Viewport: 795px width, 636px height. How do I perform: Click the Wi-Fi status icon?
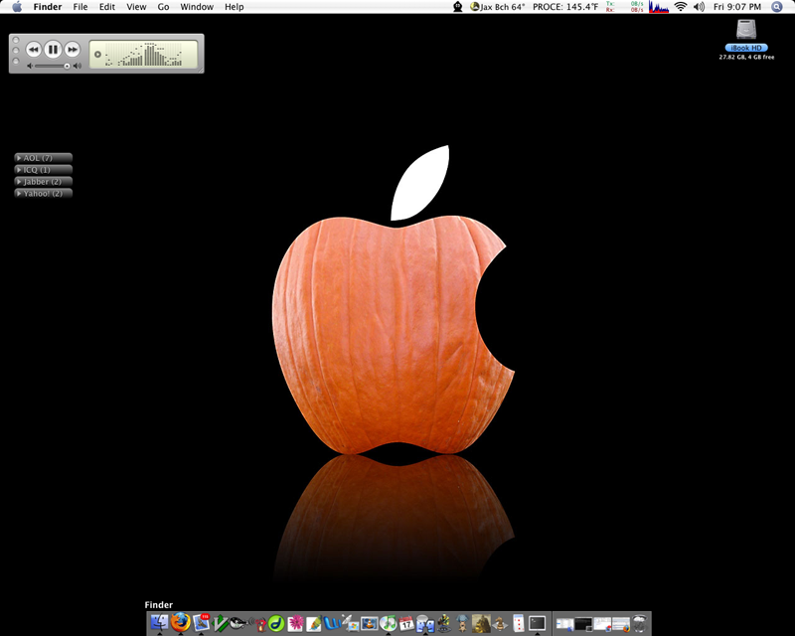[x=681, y=7]
